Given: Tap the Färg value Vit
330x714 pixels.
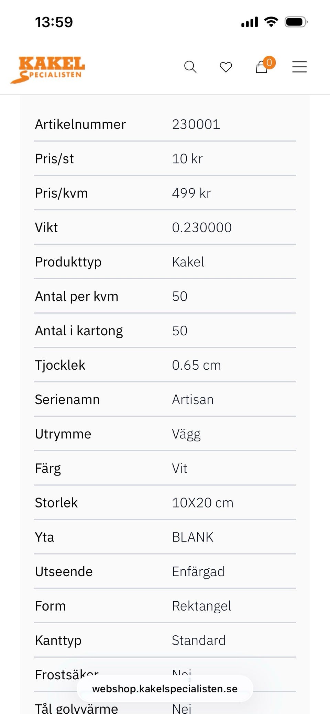Looking at the screenshot, I should [179, 468].
